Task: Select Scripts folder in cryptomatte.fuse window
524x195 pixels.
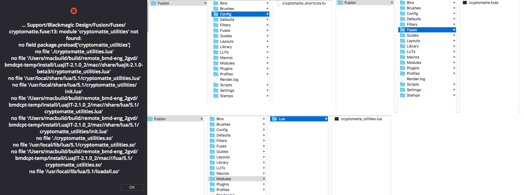Action: point(427,84)
